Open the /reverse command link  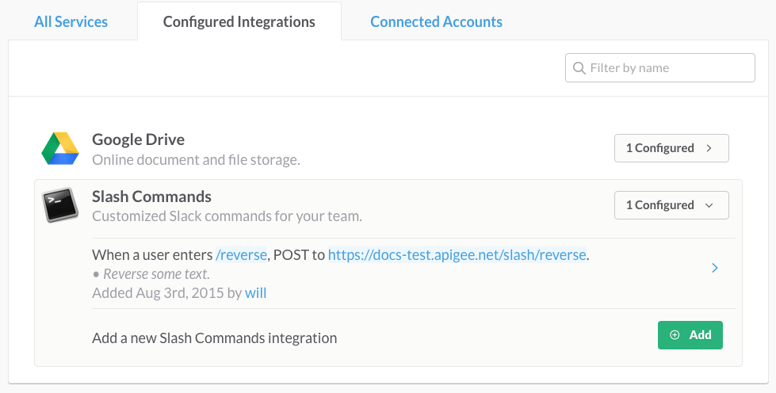[x=241, y=255]
